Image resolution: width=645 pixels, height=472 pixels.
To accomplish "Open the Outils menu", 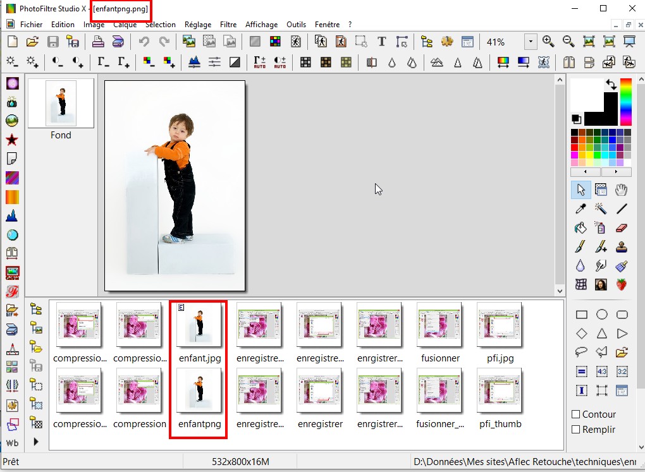I will click(x=296, y=25).
